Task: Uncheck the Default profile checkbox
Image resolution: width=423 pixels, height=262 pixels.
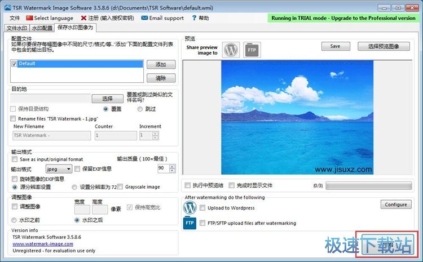Action: tap(14, 64)
